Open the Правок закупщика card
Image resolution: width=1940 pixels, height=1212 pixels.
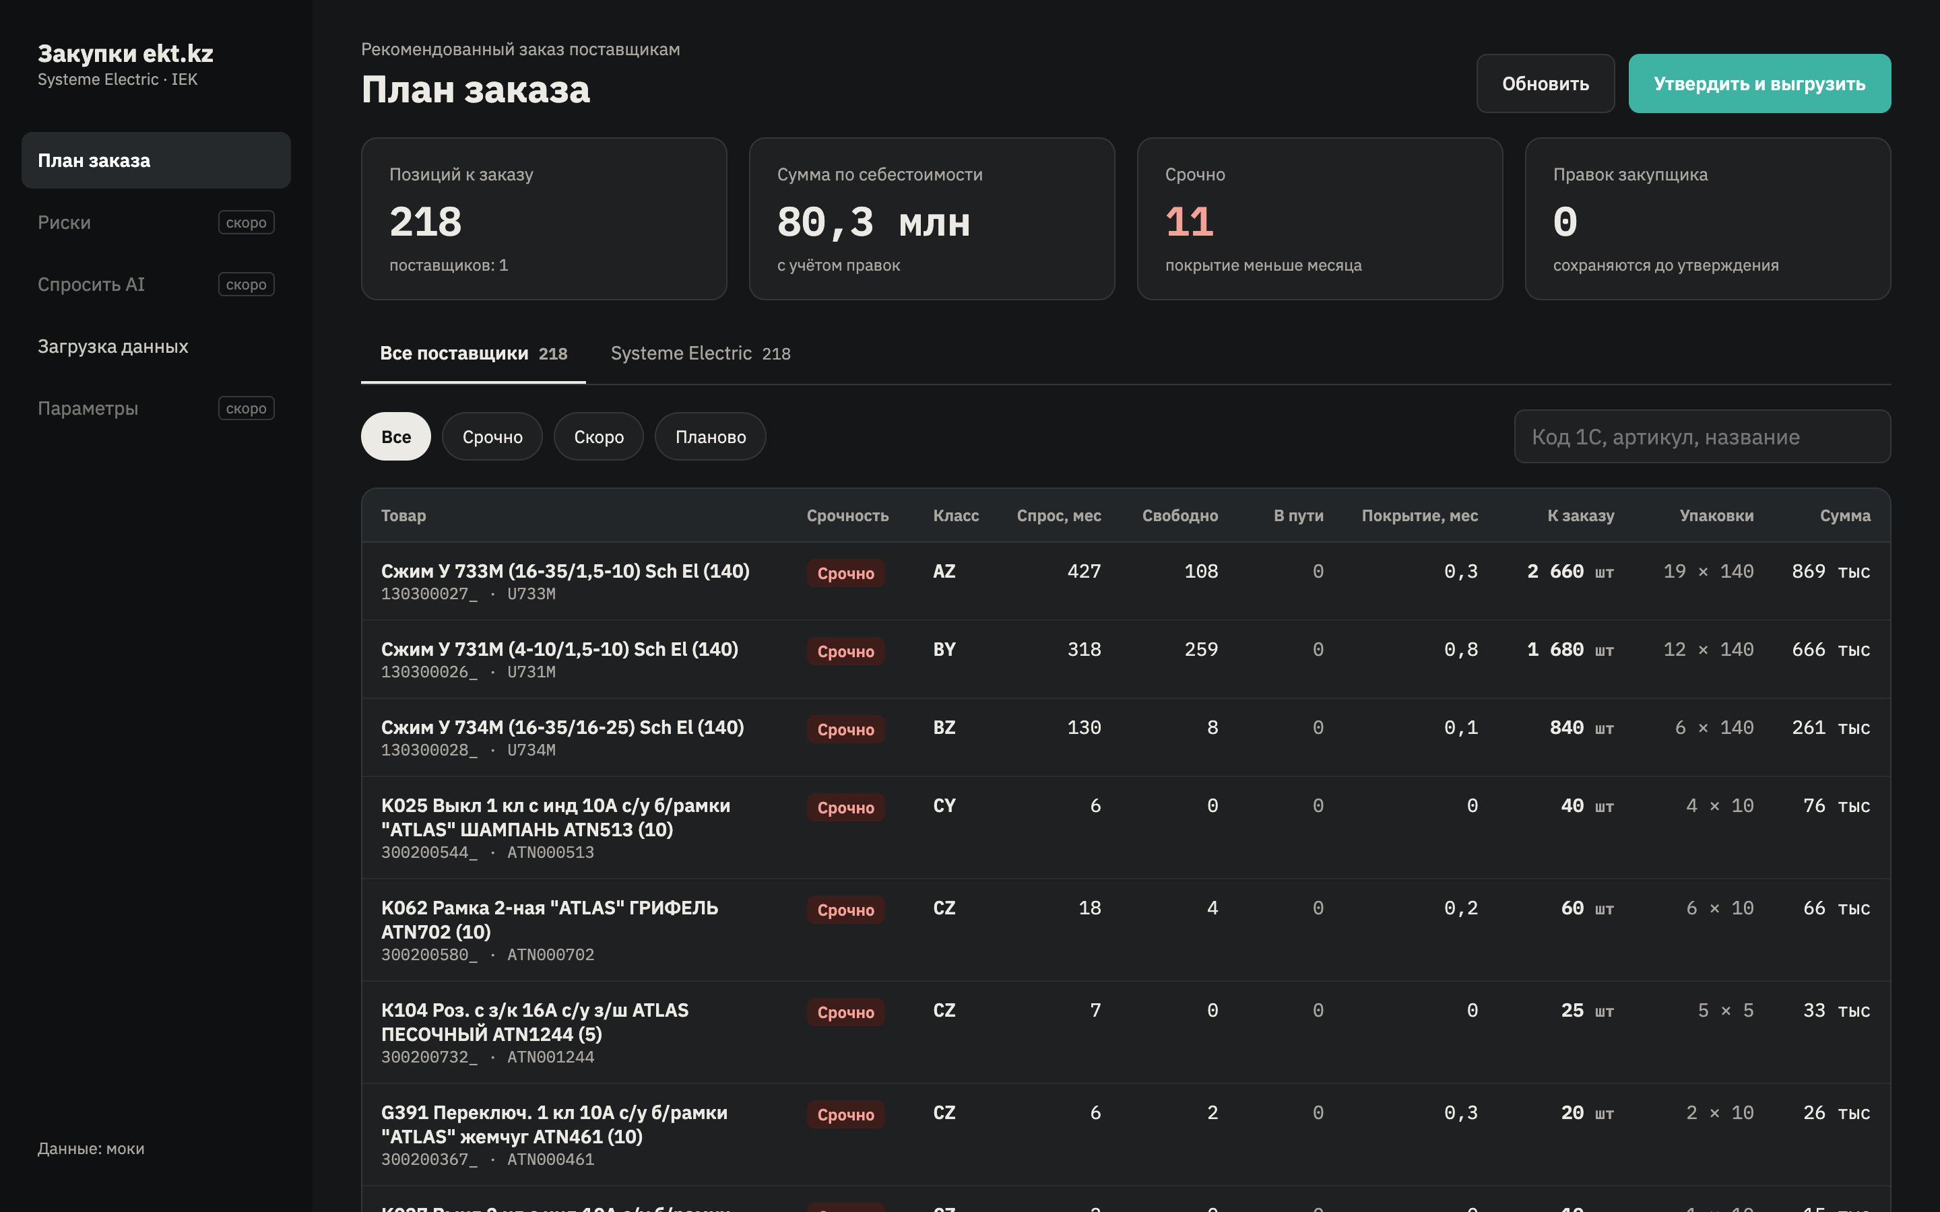[1708, 219]
